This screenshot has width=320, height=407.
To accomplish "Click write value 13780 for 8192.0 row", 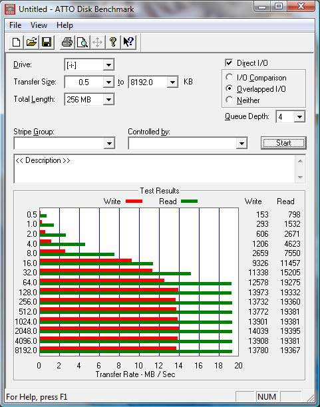I will pyautogui.click(x=258, y=350).
